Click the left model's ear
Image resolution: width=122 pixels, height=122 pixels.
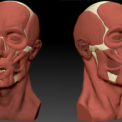(36, 50)
